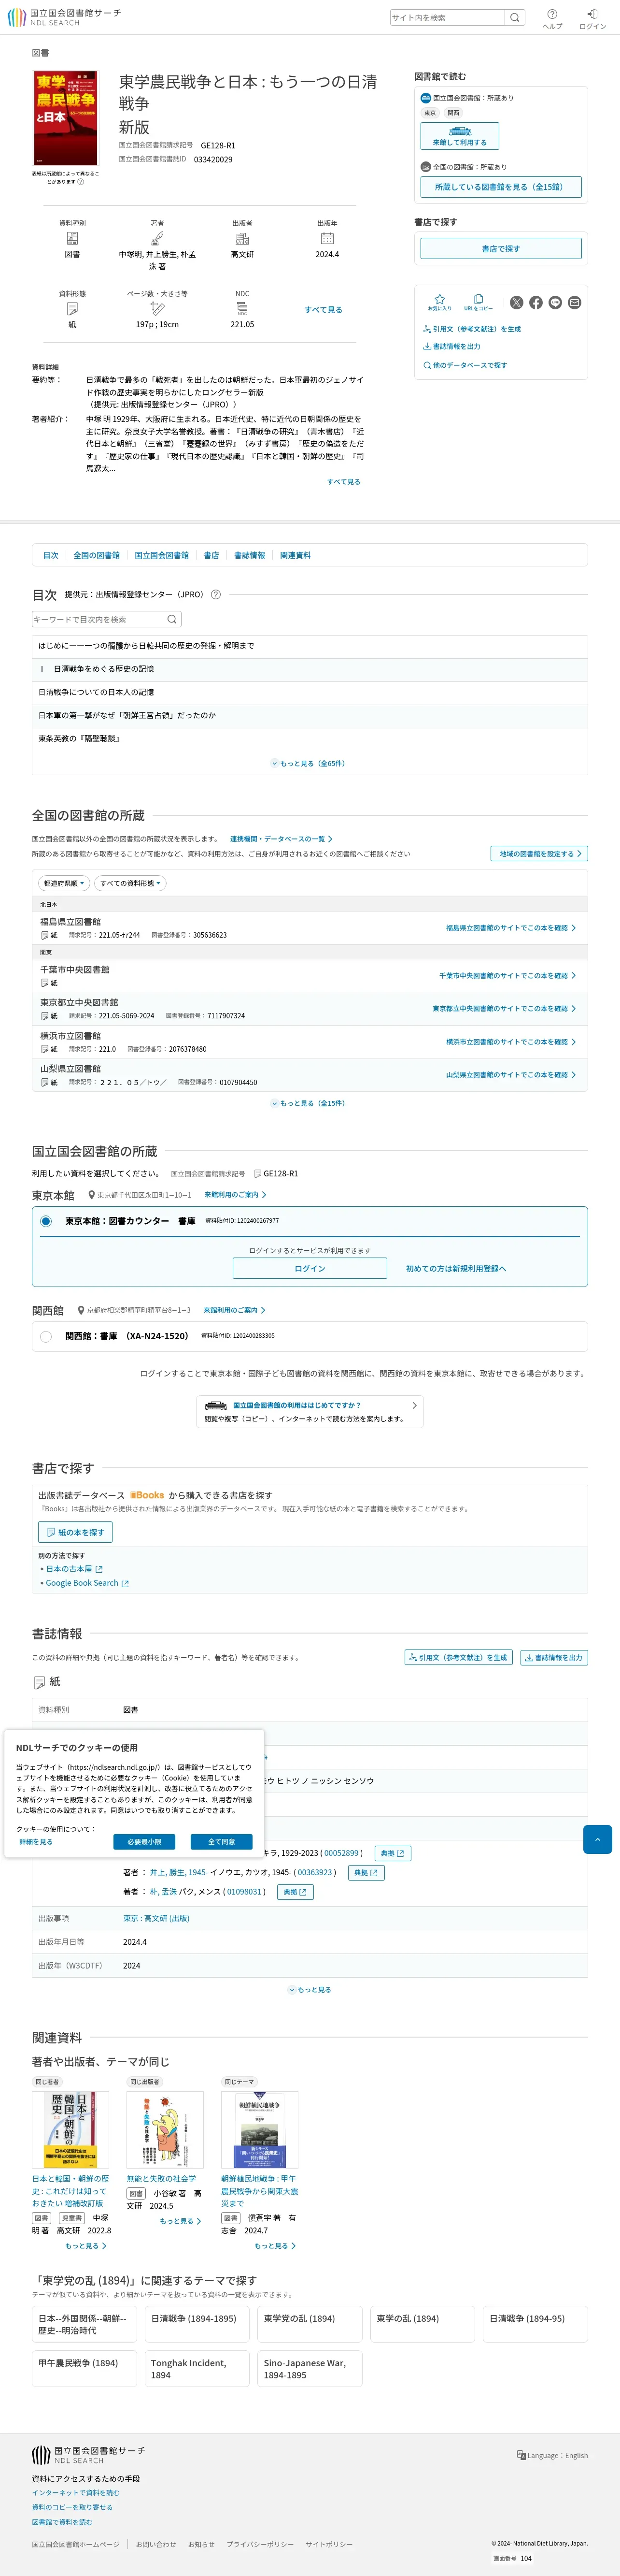Open Google Book Search link

pos(87,1583)
